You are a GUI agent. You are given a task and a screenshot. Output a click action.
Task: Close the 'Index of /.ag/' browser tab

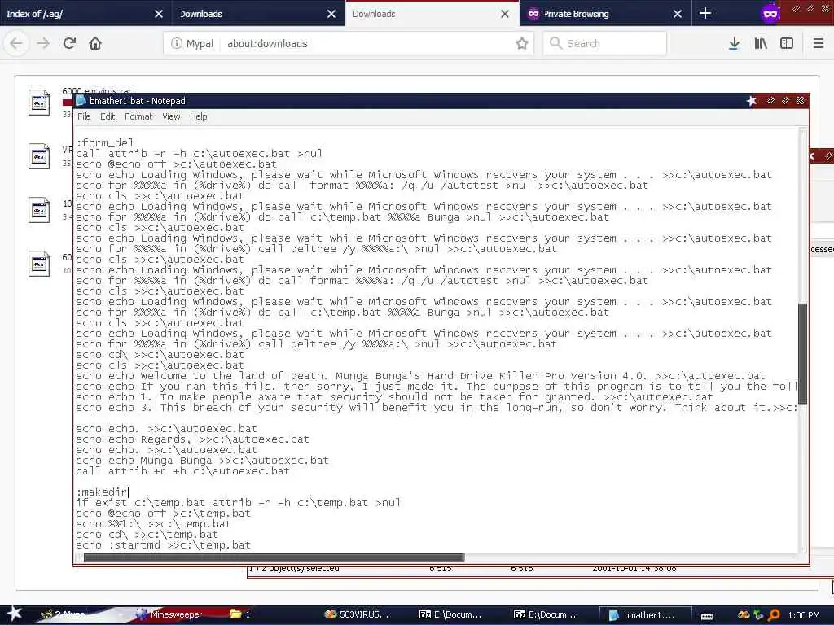click(159, 14)
